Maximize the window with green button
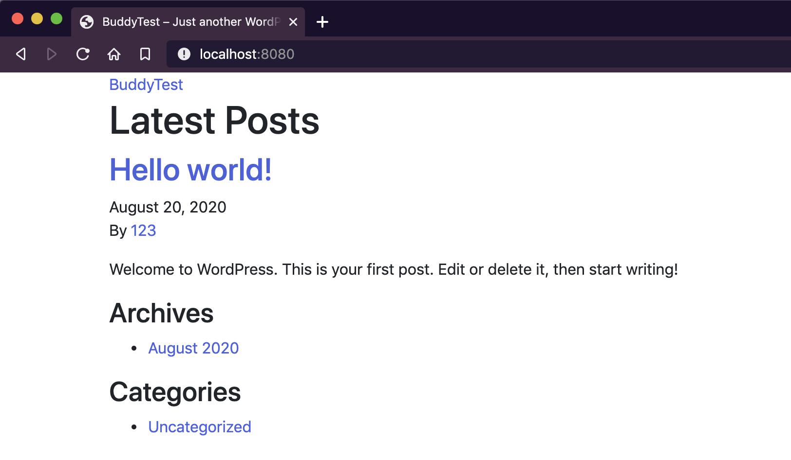The height and width of the screenshot is (460, 791). coord(56,19)
